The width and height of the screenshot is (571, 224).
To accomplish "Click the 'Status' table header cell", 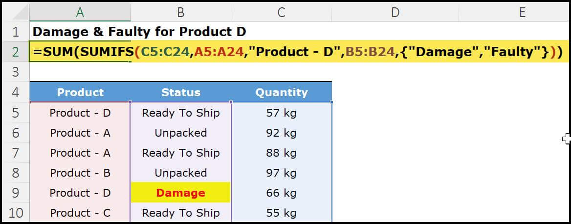I will pyautogui.click(x=180, y=92).
